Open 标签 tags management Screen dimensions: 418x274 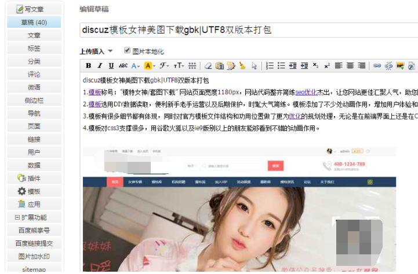[34, 49]
